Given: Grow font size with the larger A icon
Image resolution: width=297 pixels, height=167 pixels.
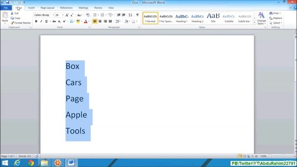Looking at the screenshot, I should (x=67, y=15).
